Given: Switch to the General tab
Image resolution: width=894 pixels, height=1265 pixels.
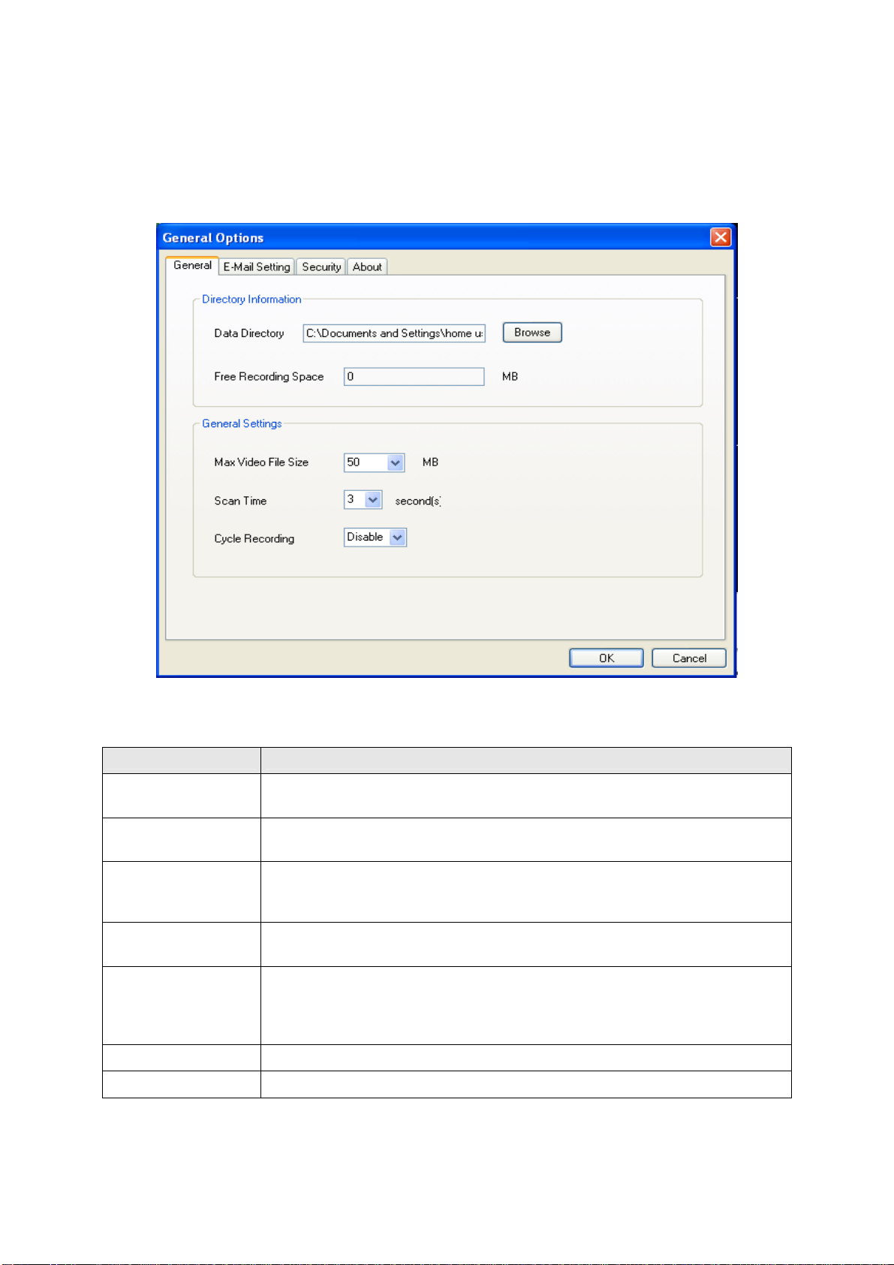Looking at the screenshot, I should point(192,266).
